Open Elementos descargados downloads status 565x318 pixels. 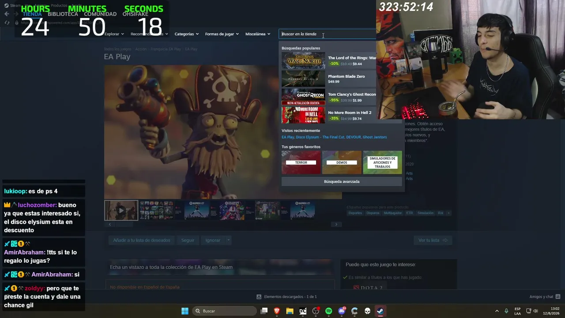coord(287,297)
